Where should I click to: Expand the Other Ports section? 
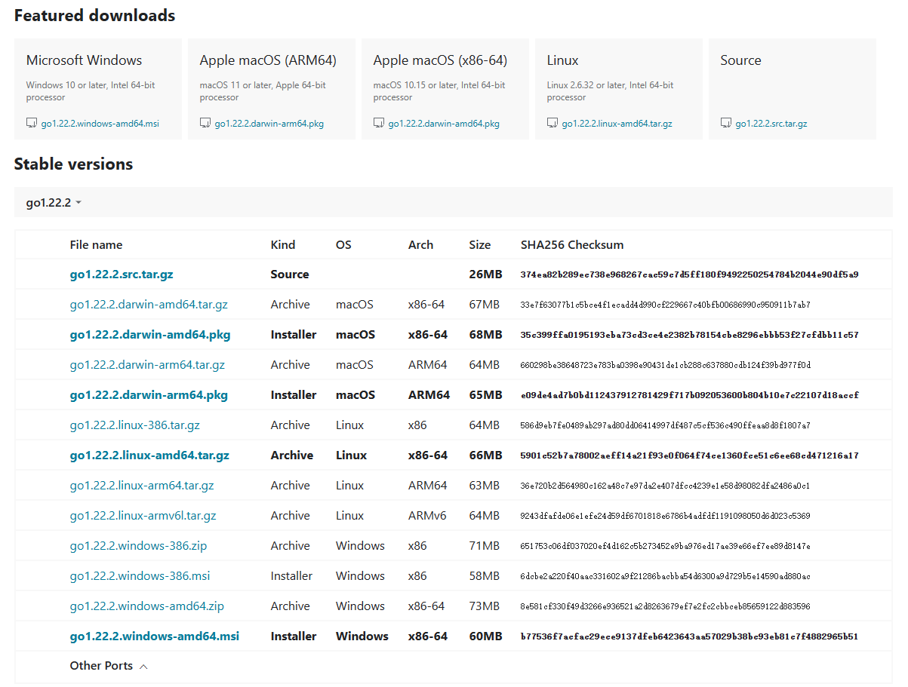pos(109,666)
